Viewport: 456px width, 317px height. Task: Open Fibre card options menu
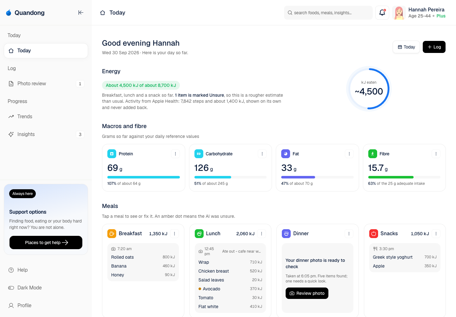click(x=436, y=154)
